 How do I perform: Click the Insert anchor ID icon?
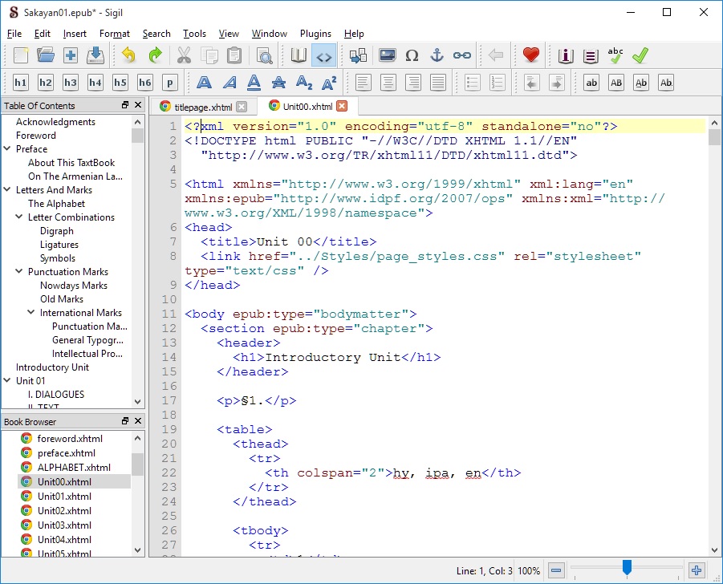437,55
